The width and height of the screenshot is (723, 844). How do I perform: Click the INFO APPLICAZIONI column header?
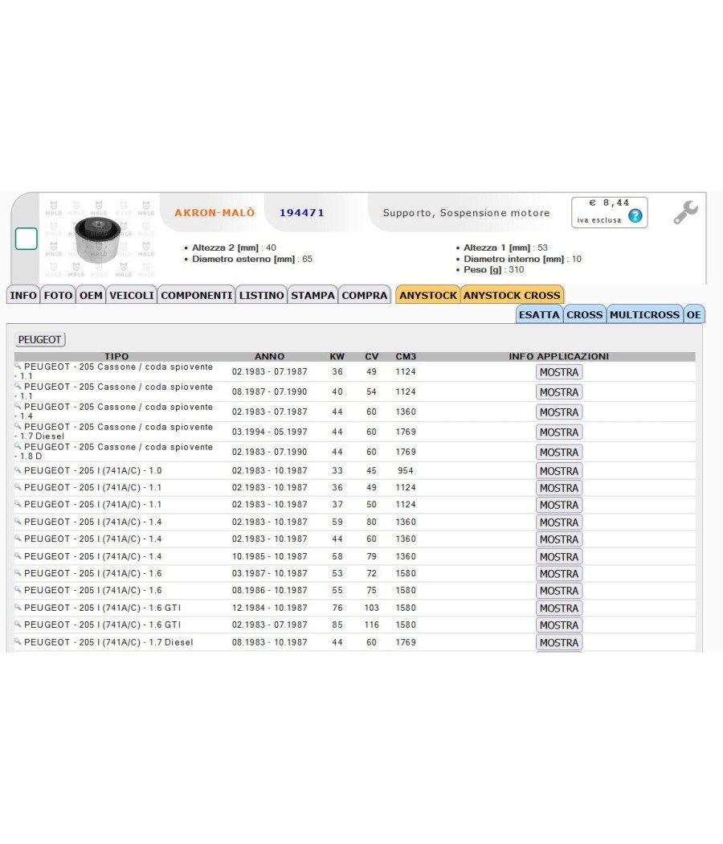click(559, 356)
